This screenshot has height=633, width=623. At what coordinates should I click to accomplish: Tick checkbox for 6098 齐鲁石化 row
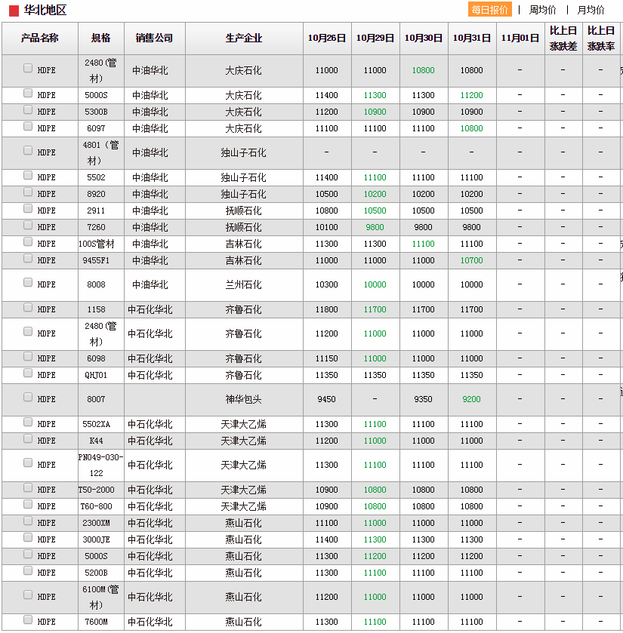28,356
